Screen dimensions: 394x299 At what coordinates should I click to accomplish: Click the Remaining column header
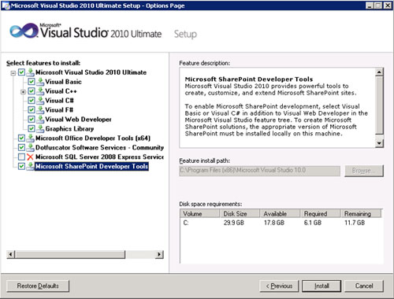[361, 214]
